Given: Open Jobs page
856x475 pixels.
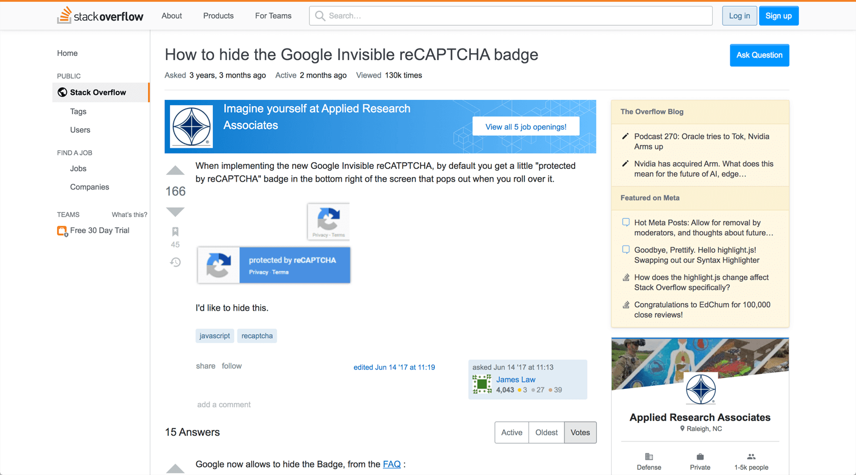Looking at the screenshot, I should tap(78, 168).
